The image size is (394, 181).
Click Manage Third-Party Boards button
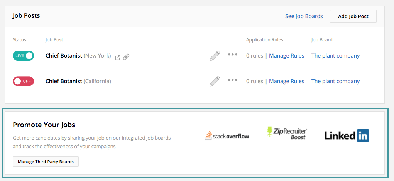46,162
